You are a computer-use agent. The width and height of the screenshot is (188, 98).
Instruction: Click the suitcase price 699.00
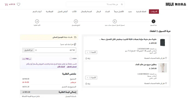pos(153,43)
